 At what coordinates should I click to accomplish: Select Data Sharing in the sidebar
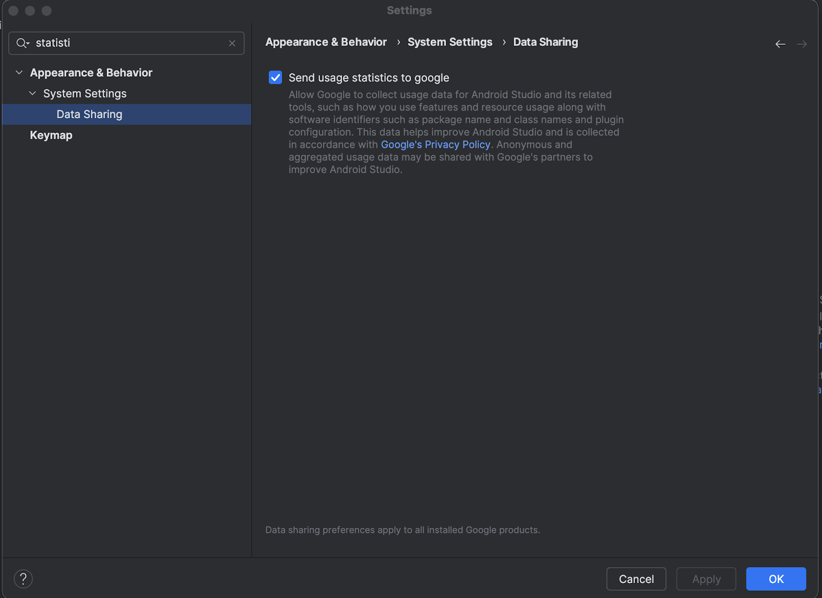tap(89, 114)
